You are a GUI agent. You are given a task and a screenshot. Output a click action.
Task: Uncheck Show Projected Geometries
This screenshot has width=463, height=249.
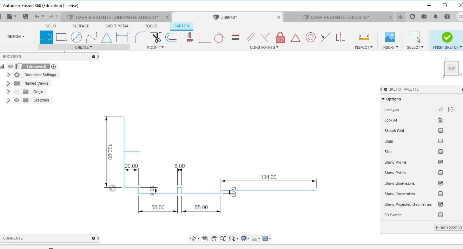[440, 204]
